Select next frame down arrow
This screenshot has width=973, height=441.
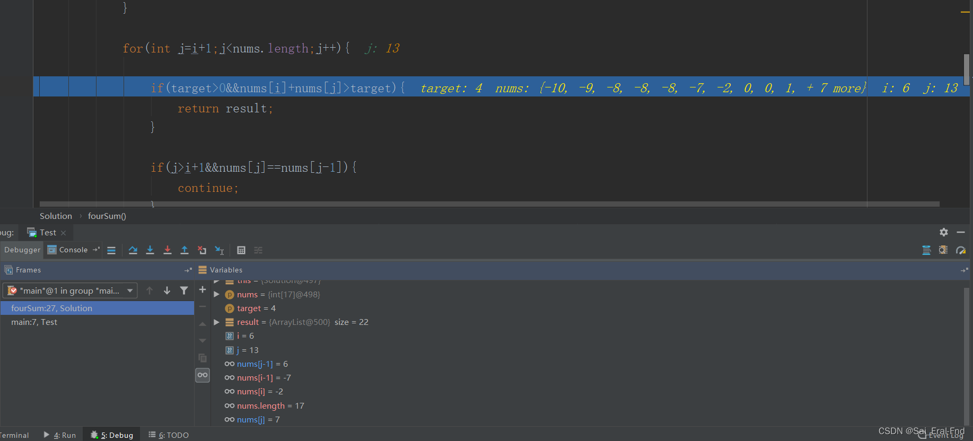(x=167, y=290)
